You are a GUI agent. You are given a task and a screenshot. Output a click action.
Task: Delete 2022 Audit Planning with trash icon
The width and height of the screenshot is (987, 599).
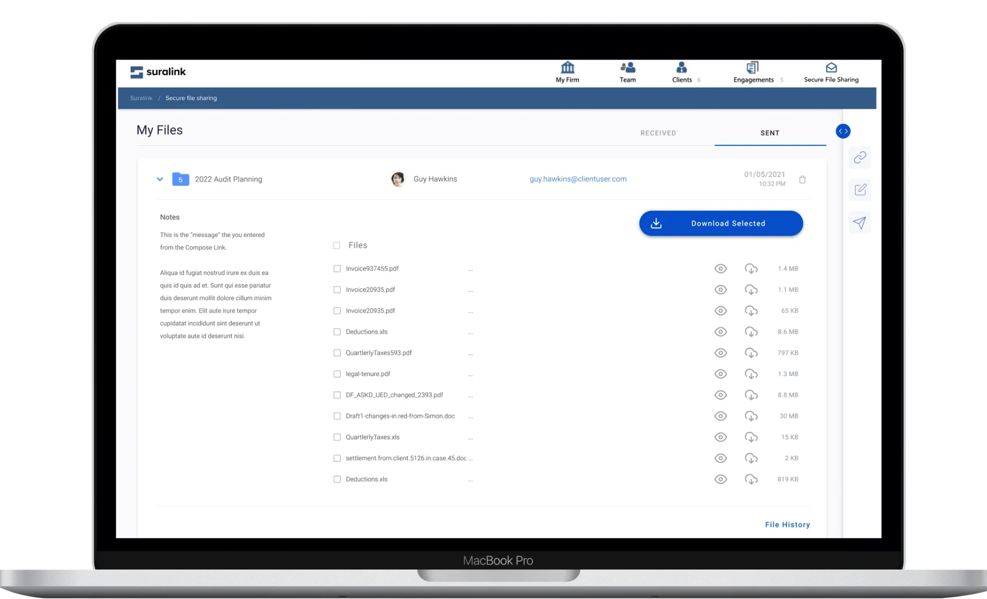pyautogui.click(x=802, y=179)
